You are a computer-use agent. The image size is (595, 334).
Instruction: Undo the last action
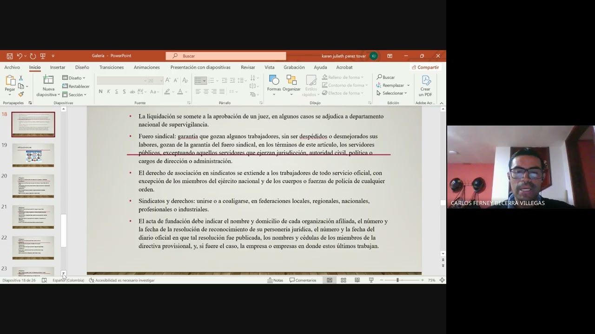20,56
